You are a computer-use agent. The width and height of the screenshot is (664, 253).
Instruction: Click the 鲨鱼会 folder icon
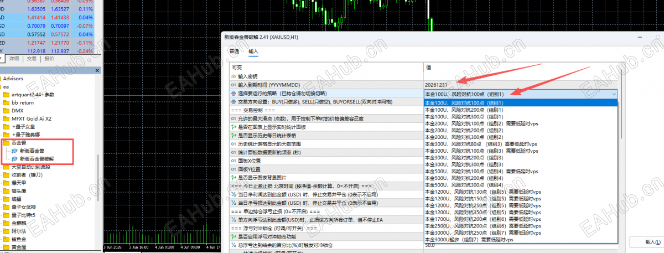(6, 239)
